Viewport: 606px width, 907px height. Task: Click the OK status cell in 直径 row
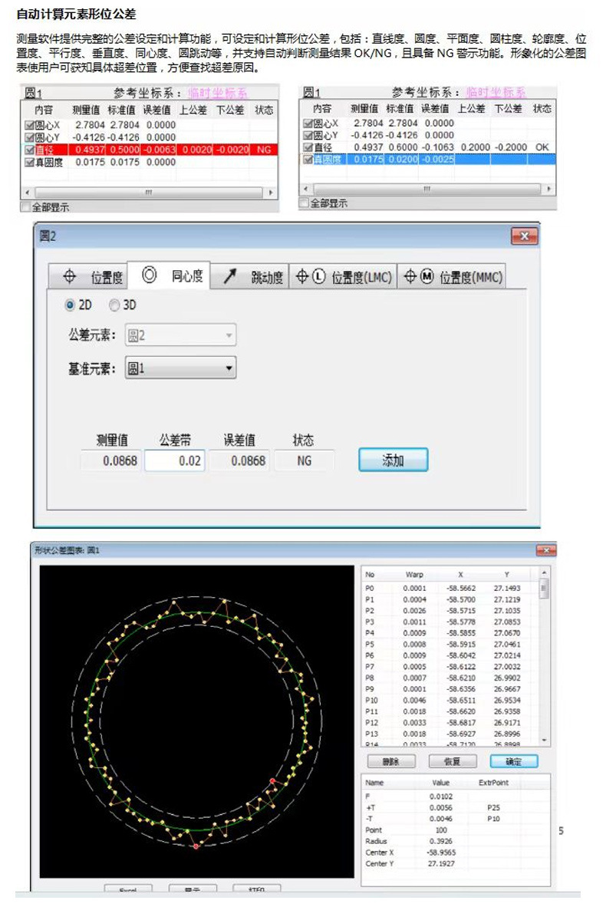click(542, 147)
